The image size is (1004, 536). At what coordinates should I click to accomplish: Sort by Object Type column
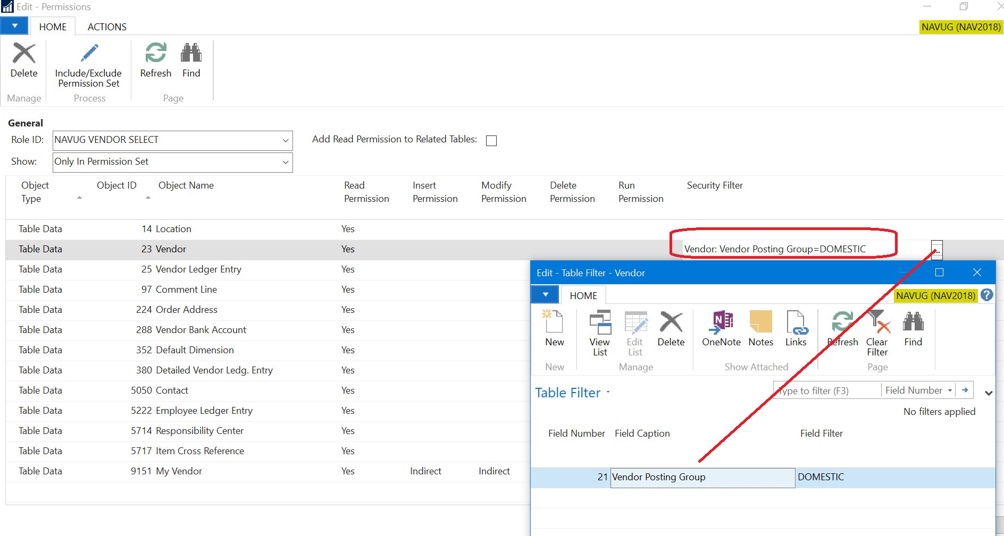35,192
